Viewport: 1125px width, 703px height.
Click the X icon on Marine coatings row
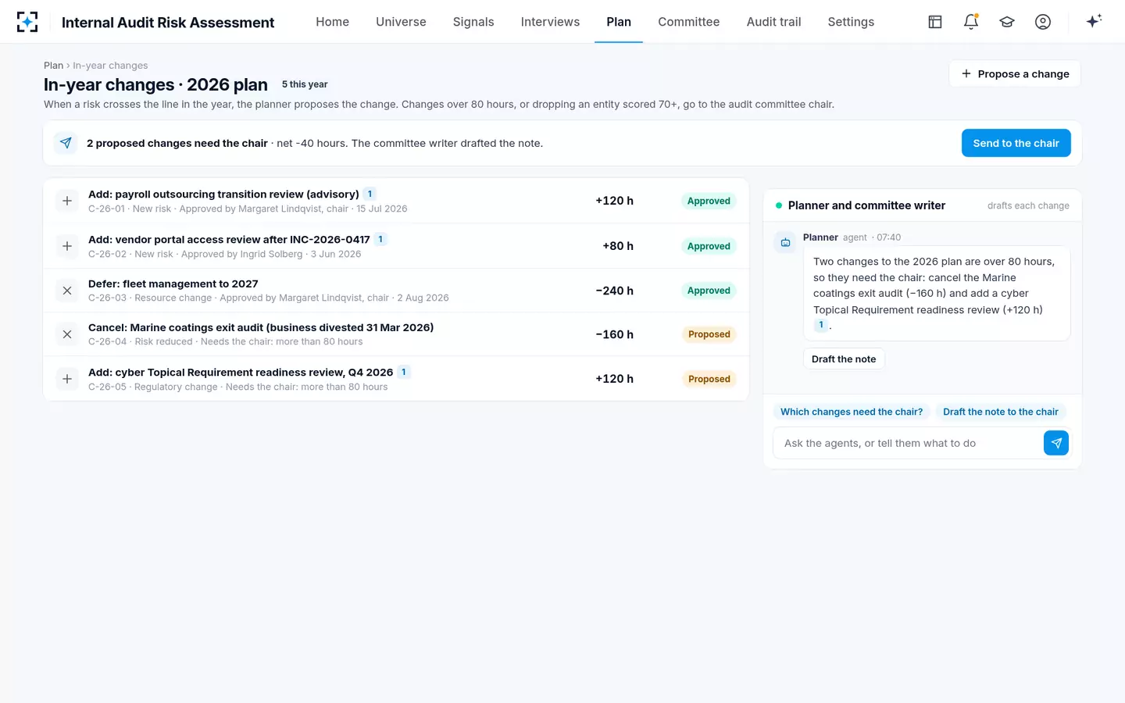tap(67, 334)
